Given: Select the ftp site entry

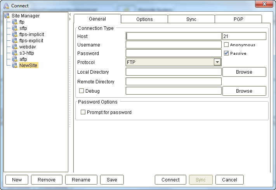Looking at the screenshot, I should 22,22.
